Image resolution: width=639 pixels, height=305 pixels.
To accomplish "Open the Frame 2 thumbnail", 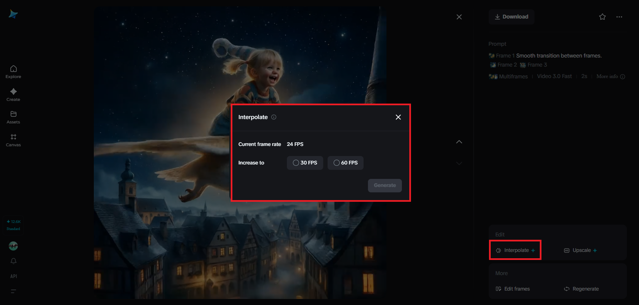I will coord(493,65).
